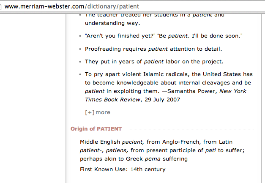The image size is (265, 183).
Task: Expand the [+] more examples link
Action: 102,112
